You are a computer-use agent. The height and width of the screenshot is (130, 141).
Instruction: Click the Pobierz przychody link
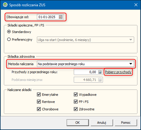118,72
